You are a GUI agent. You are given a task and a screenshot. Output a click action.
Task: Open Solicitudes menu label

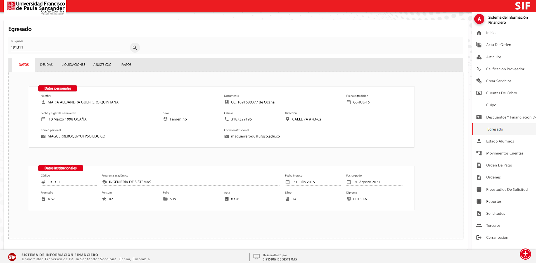click(495, 213)
